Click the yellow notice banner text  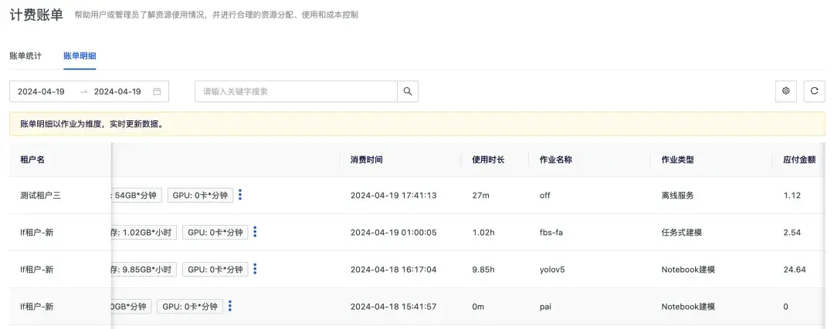coord(91,124)
